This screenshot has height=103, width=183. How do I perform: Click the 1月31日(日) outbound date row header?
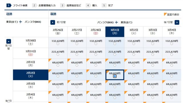click(31, 53)
